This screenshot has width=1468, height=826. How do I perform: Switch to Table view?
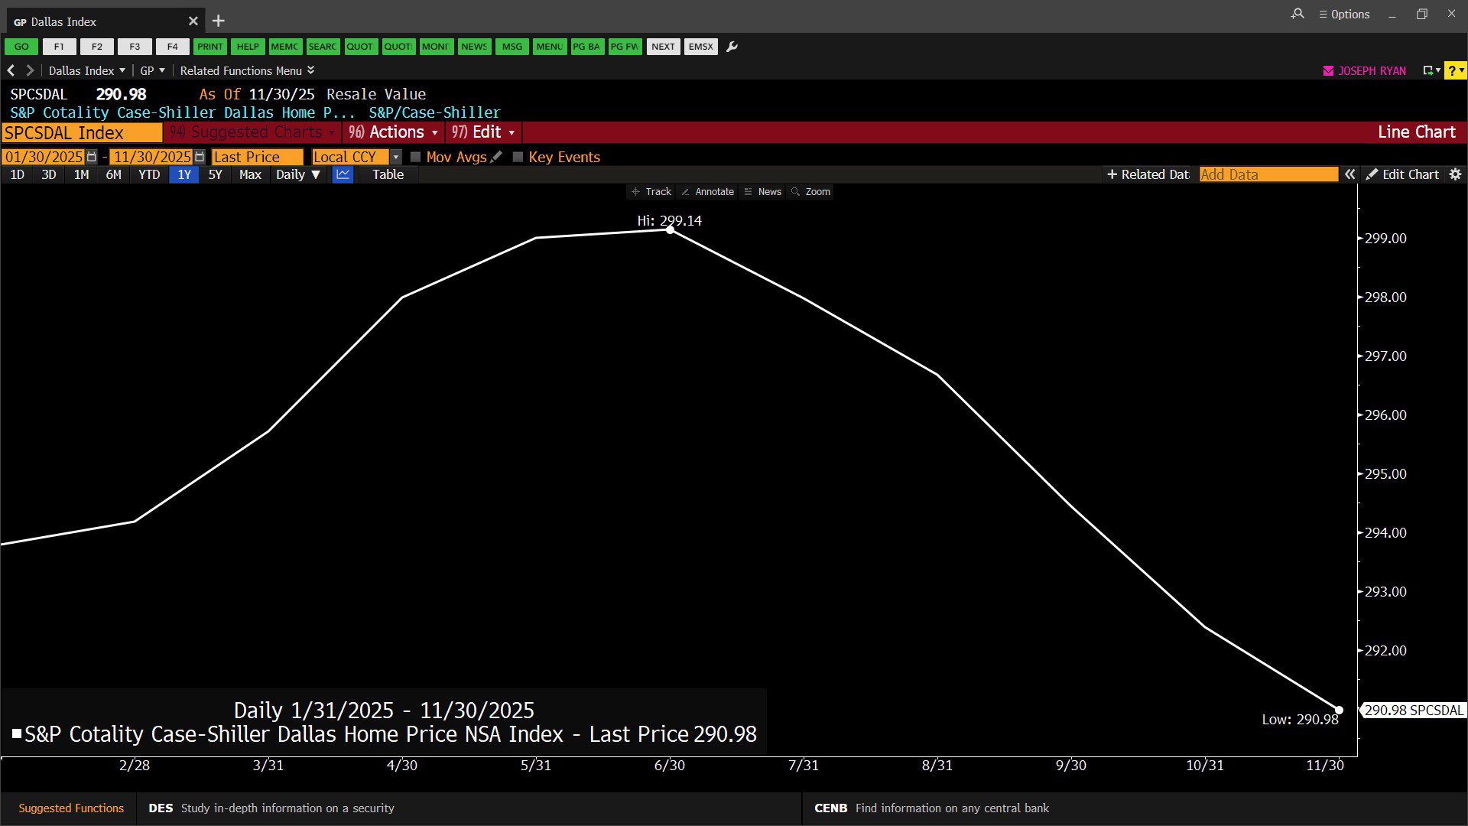(388, 174)
